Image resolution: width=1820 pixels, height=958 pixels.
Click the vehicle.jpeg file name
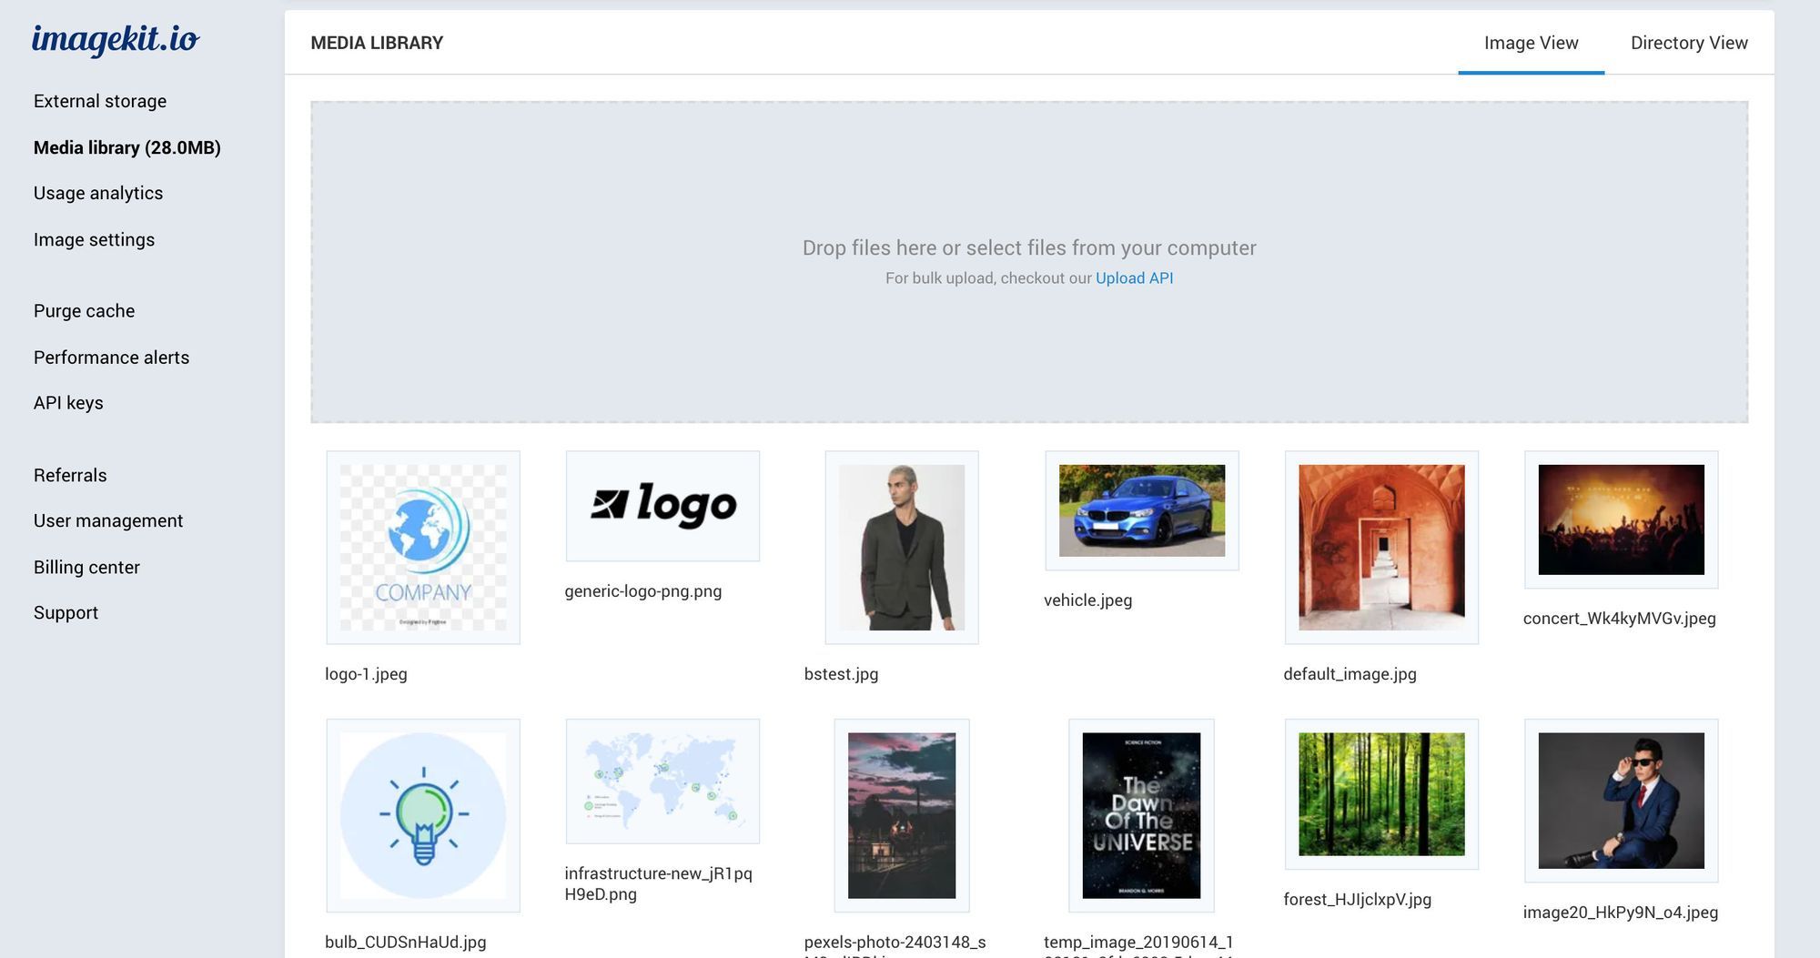pos(1088,600)
